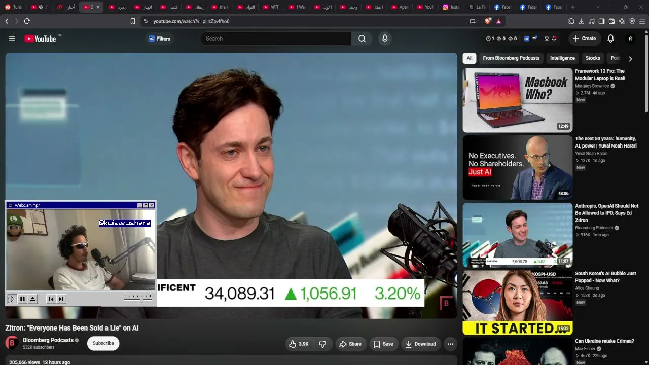Image resolution: width=649 pixels, height=365 pixels.
Task: Click the Brave Shields lion icon
Action: [x=488, y=21]
